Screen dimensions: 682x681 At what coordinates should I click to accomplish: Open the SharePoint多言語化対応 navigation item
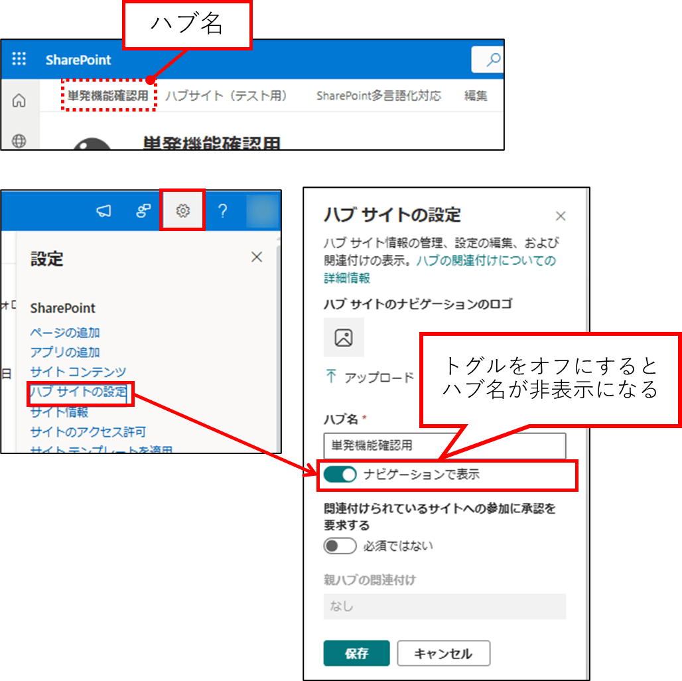378,96
